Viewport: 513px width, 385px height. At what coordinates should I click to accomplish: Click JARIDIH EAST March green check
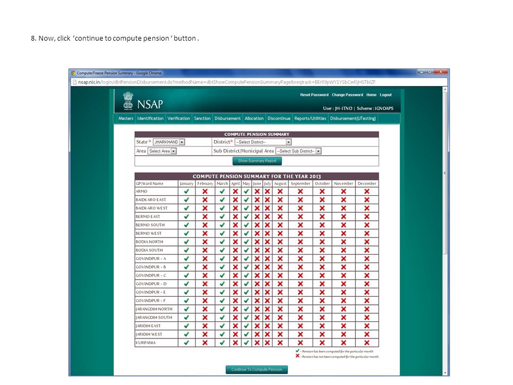pyautogui.click(x=222, y=326)
